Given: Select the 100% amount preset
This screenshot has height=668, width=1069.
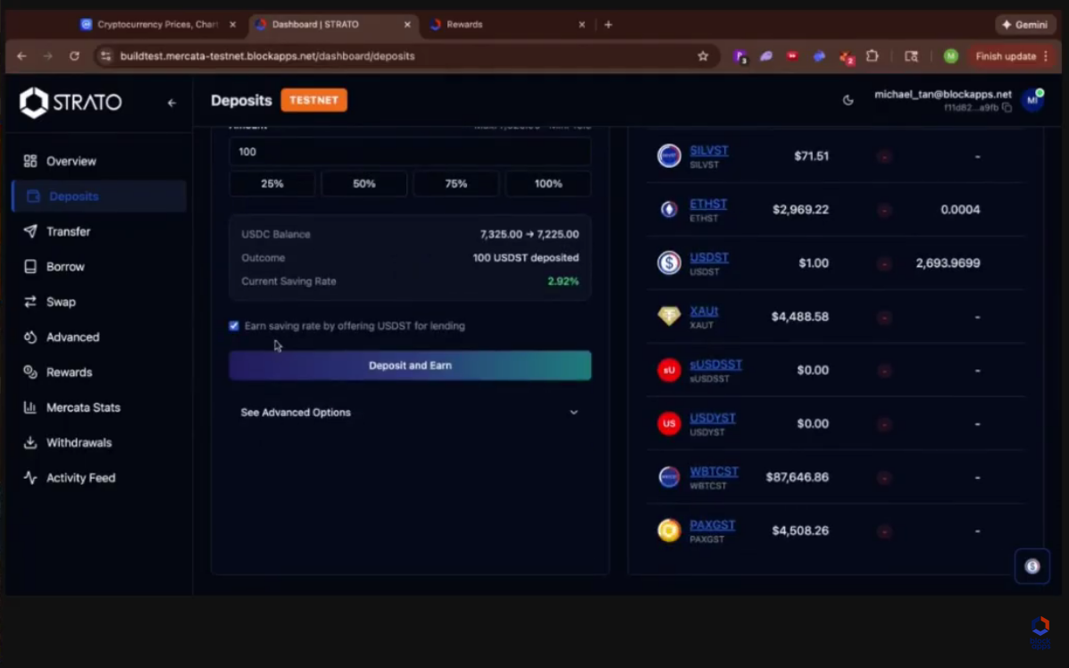Looking at the screenshot, I should click(547, 184).
